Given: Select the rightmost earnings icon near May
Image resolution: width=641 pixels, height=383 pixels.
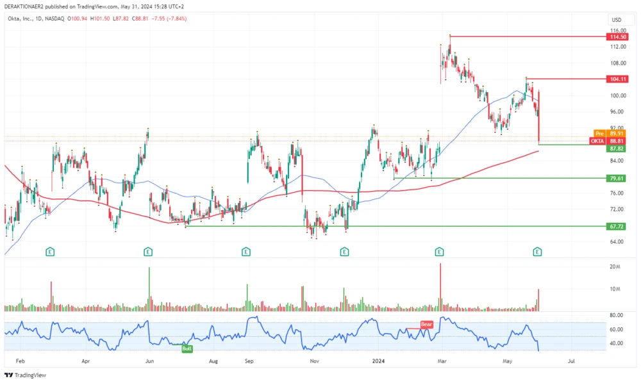Looking at the screenshot, I should pos(536,252).
